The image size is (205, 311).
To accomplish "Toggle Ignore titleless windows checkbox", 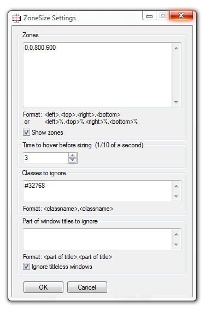I will pyautogui.click(x=26, y=266).
